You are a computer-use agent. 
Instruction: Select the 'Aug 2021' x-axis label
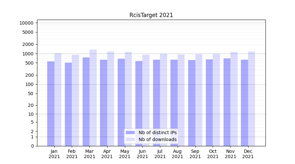pos(178,154)
